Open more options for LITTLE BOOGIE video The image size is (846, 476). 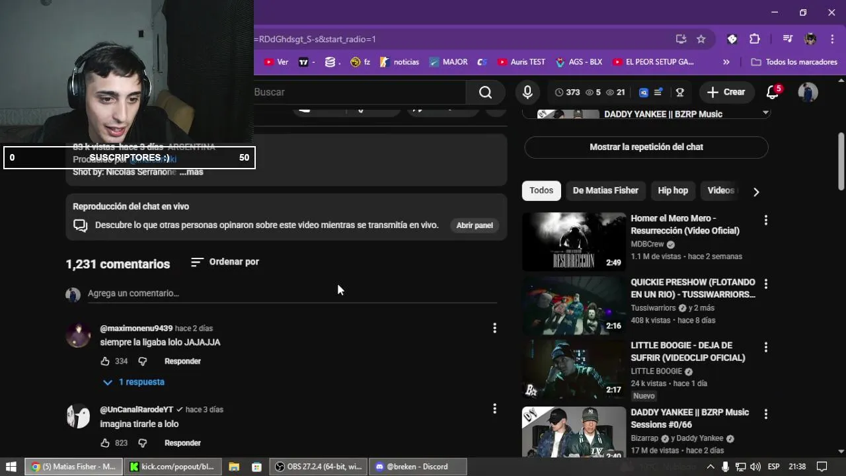766,347
